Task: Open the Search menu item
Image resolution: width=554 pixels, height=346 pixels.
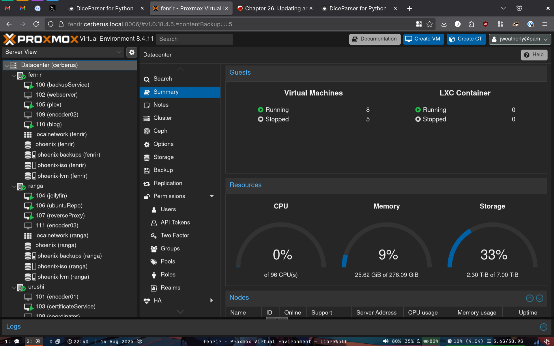Action: 180,79
